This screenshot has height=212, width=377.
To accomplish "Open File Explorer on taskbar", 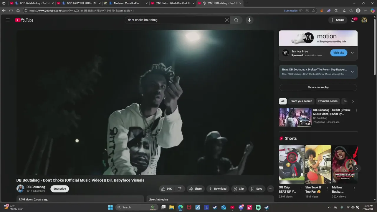I will tap(172, 207).
